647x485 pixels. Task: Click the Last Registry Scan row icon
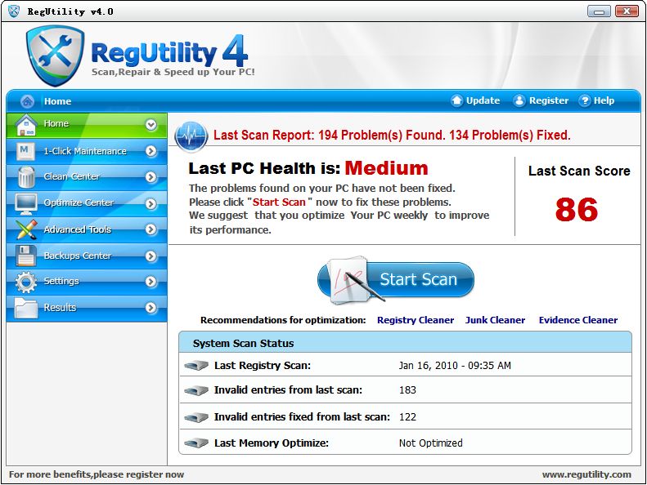pos(196,366)
